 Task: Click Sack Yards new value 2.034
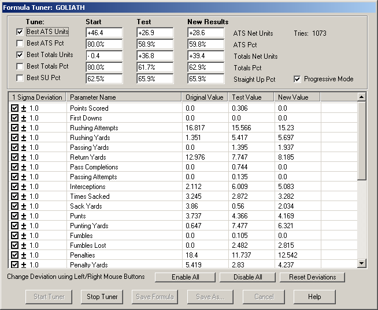286,206
